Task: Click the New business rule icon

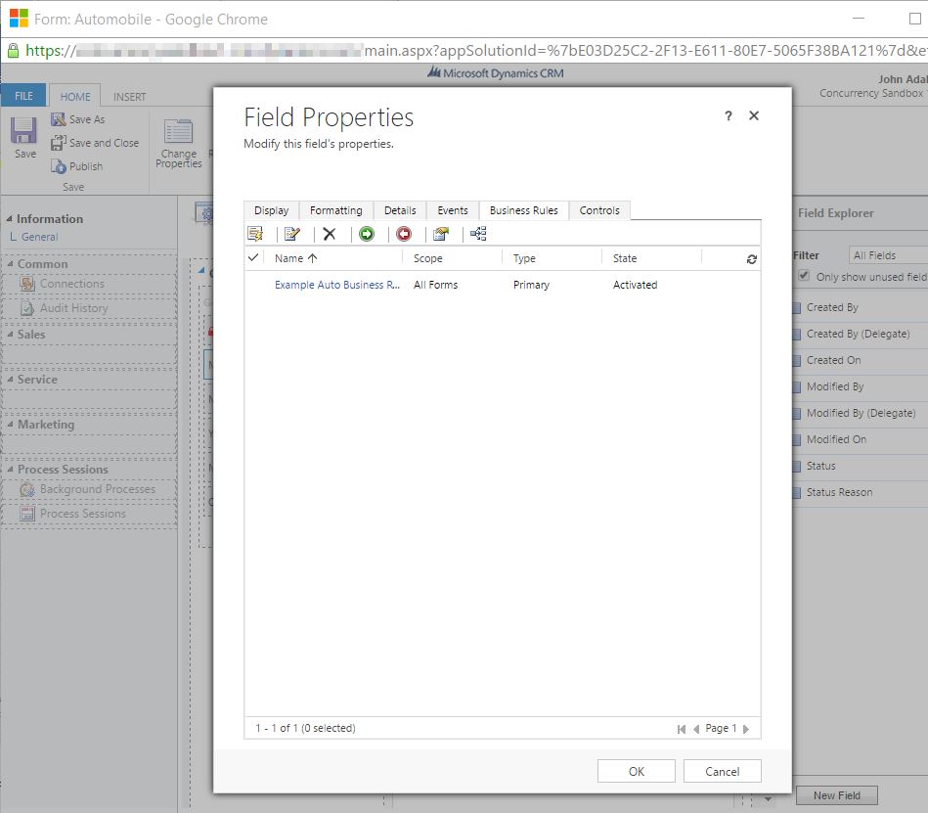Action: [x=255, y=234]
